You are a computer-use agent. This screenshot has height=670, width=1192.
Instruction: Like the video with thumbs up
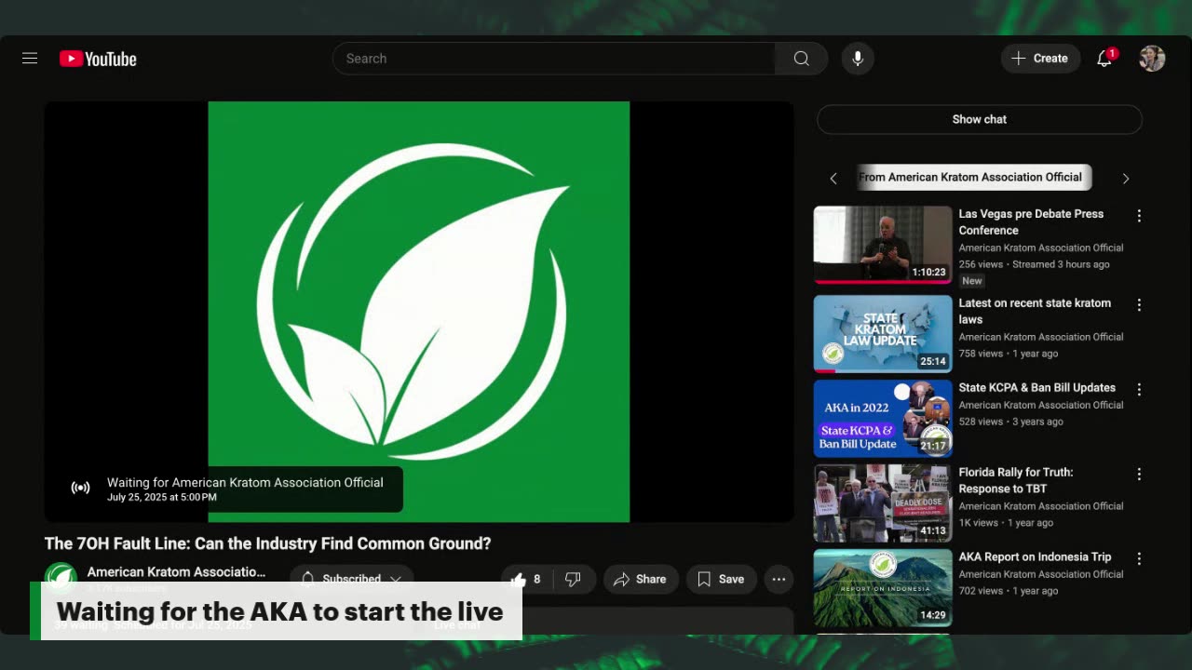point(526,579)
